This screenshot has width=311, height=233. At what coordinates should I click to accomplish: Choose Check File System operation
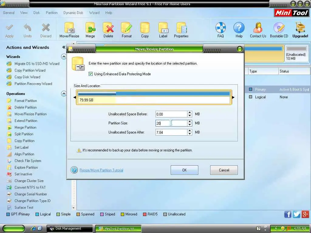[x=28, y=161]
